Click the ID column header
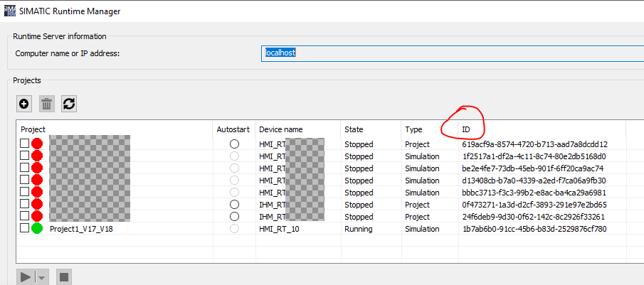Image resolution: width=644 pixels, height=285 pixels. [x=466, y=129]
